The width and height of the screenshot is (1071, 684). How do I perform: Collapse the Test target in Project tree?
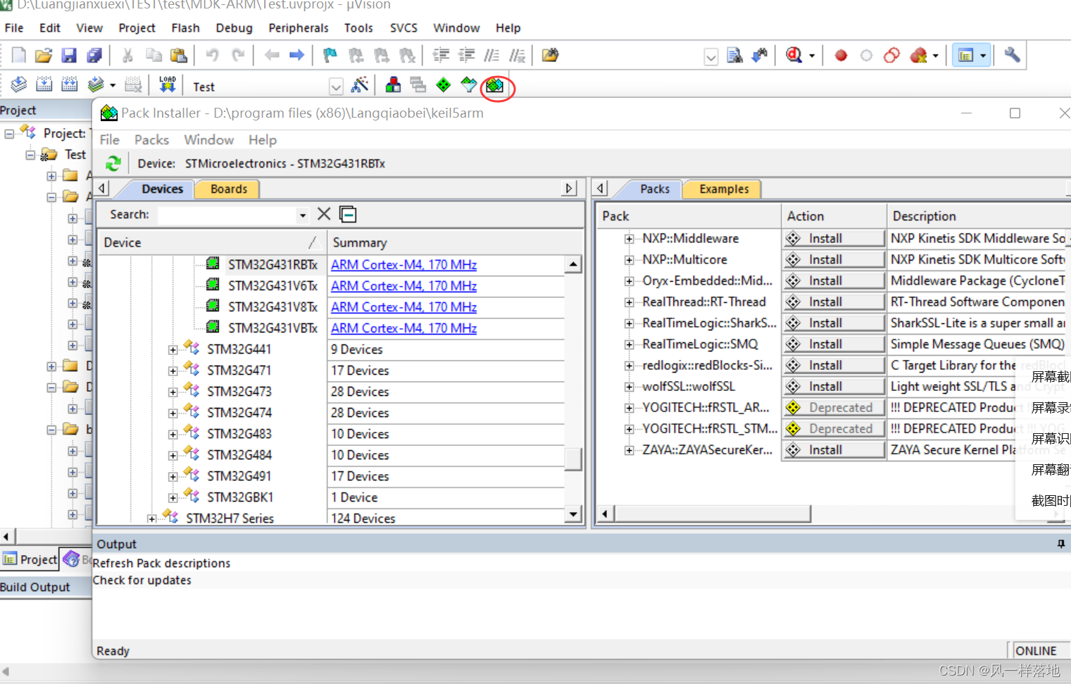click(30, 155)
